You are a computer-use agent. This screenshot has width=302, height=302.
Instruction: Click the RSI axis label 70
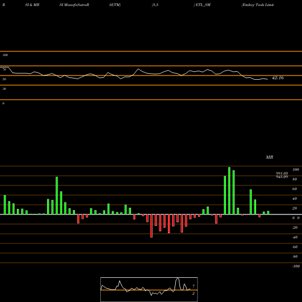point(4,69)
